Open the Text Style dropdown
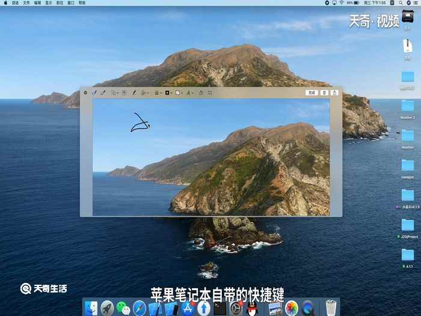 click(190, 93)
